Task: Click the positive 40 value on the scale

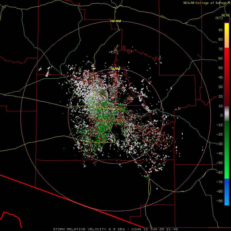Action: pos(220,78)
